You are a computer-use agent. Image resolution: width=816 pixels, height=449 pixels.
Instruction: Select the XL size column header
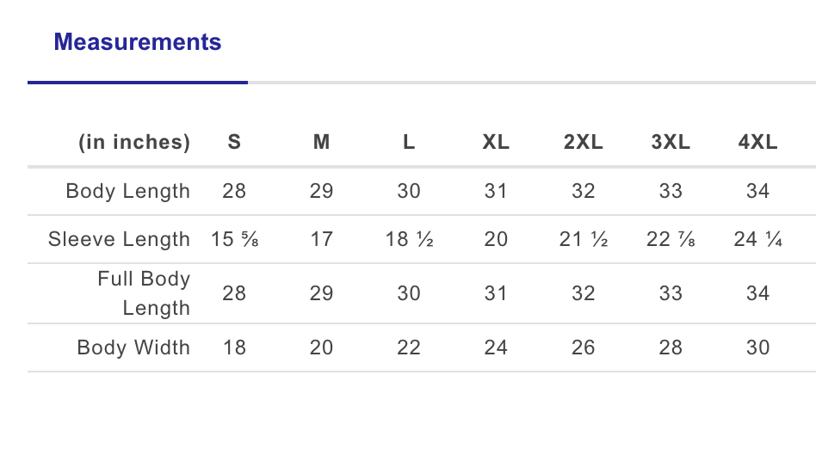tap(496, 143)
